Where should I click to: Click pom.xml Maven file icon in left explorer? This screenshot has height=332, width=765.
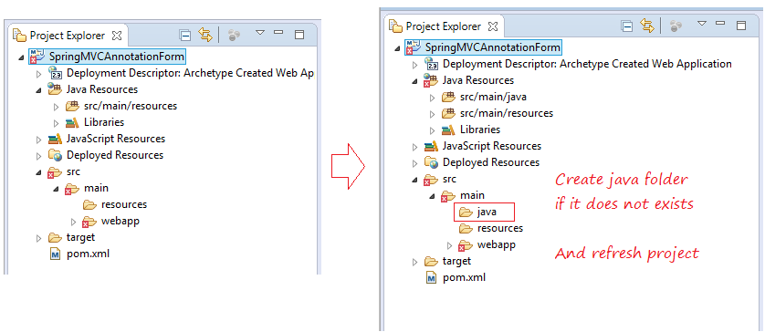coord(55,254)
